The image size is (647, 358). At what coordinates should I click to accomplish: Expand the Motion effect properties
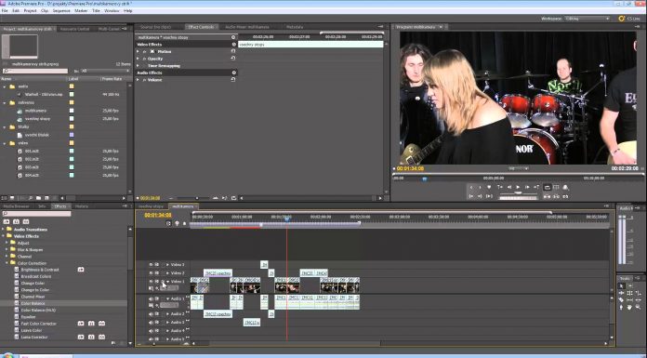pos(139,52)
